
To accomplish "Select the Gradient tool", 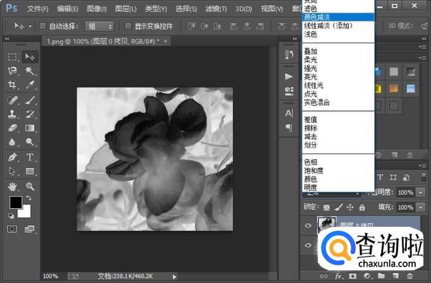I will (30, 128).
